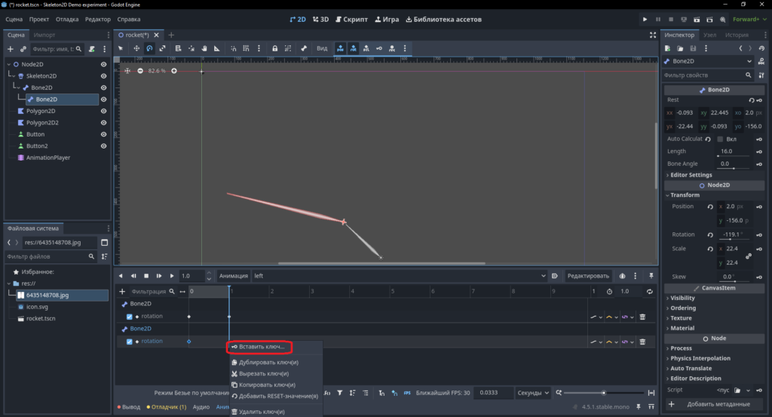Hide Polygon2D with its eye icon
The height and width of the screenshot is (417, 772).
point(103,111)
